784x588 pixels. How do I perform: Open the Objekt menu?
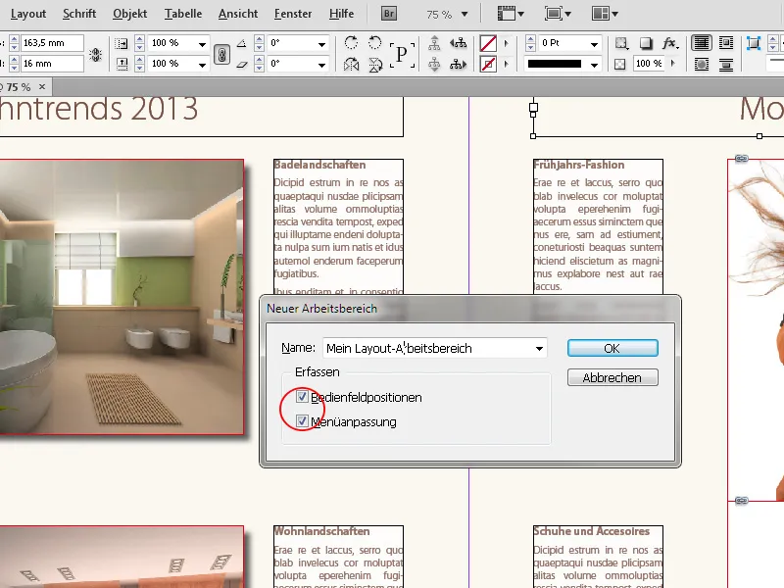tap(130, 14)
